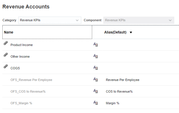Click the Component field label
This screenshot has width=179, height=113.
pos(93,20)
